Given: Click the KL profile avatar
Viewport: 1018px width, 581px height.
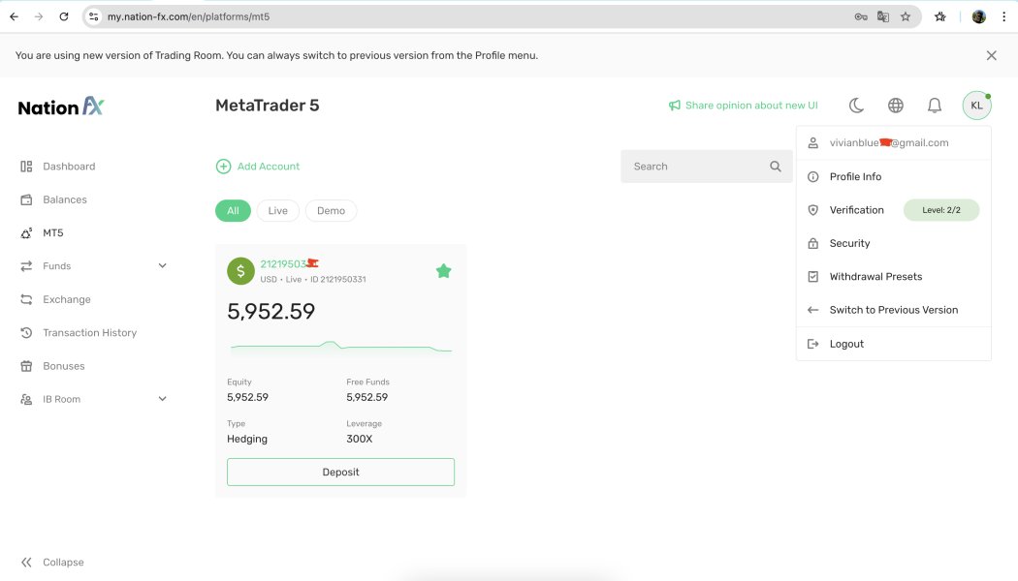Looking at the screenshot, I should coord(976,106).
